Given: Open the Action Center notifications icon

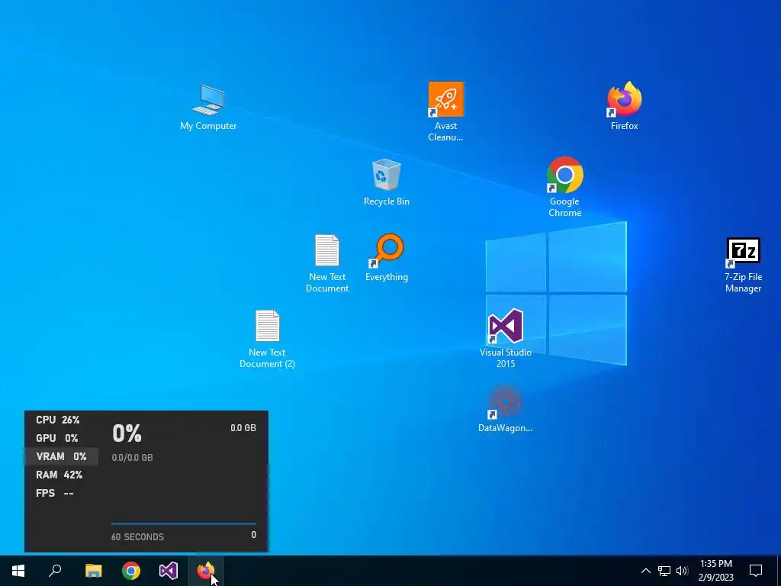Looking at the screenshot, I should (756, 571).
